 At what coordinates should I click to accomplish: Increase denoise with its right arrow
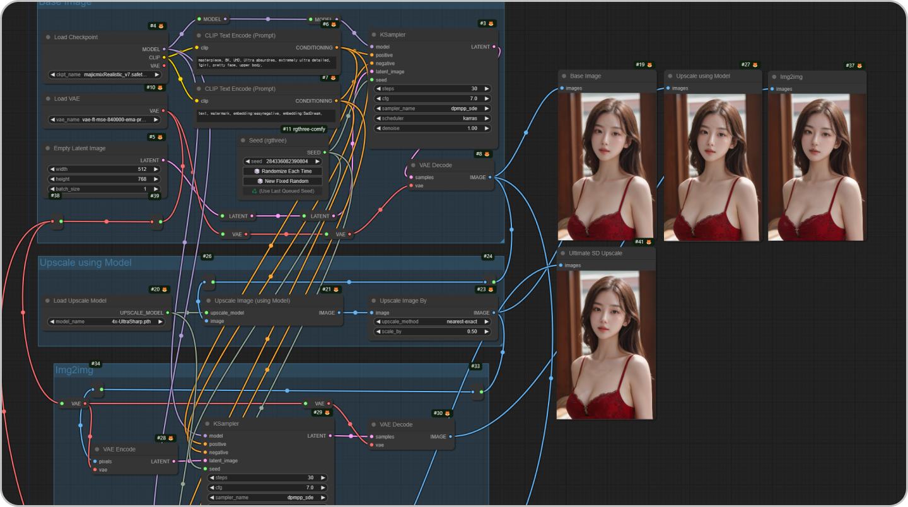tap(487, 129)
